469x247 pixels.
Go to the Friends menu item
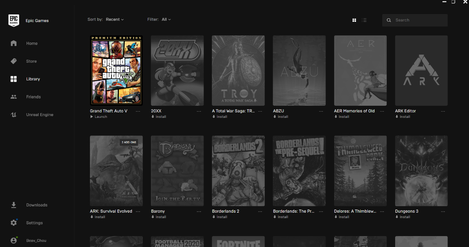[x=34, y=97]
